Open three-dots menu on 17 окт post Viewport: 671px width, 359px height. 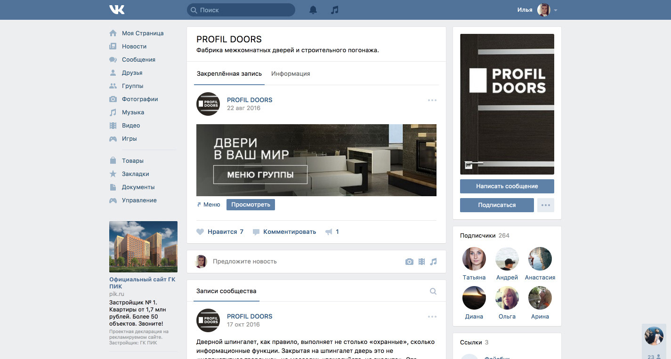[x=432, y=317]
